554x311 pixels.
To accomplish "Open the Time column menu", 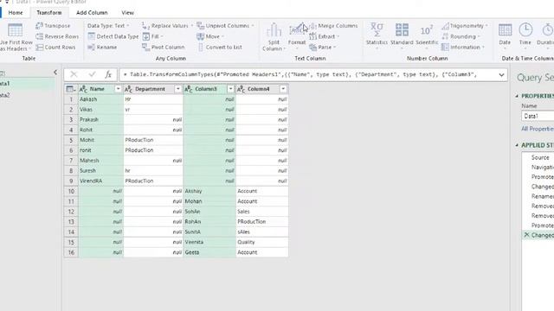I will click(525, 35).
